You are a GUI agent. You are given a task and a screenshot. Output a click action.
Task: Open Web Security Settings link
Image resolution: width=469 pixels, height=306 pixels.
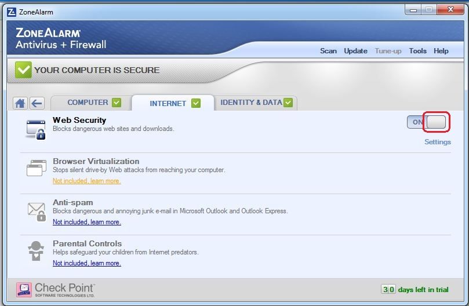[437, 142]
